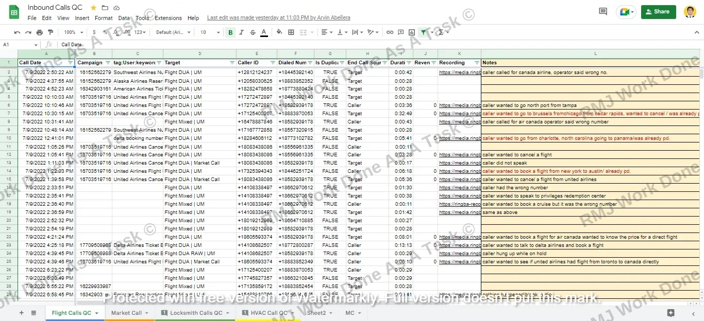The width and height of the screenshot is (704, 321).
Task: Open the text wrapping dropdown
Action: click(x=357, y=32)
